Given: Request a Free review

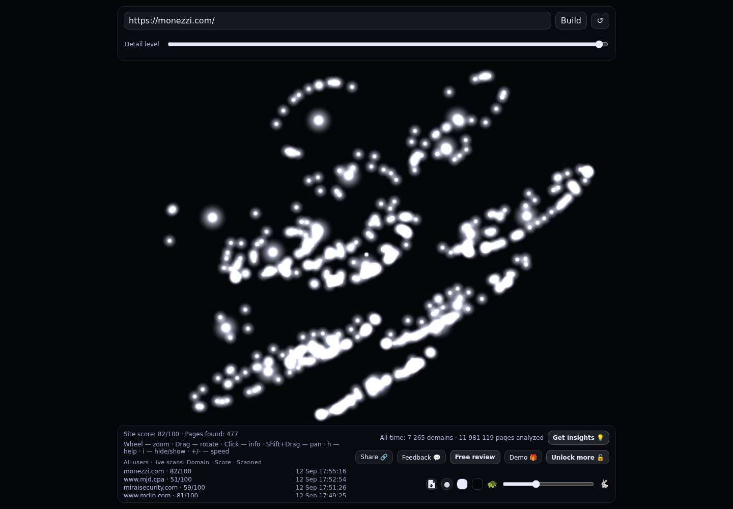Looking at the screenshot, I should pyautogui.click(x=475, y=457).
